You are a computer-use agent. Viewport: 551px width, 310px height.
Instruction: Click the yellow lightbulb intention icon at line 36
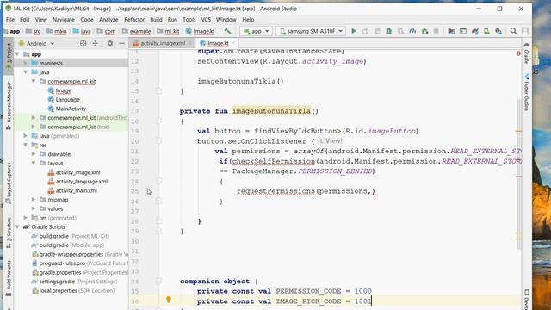[169, 300]
